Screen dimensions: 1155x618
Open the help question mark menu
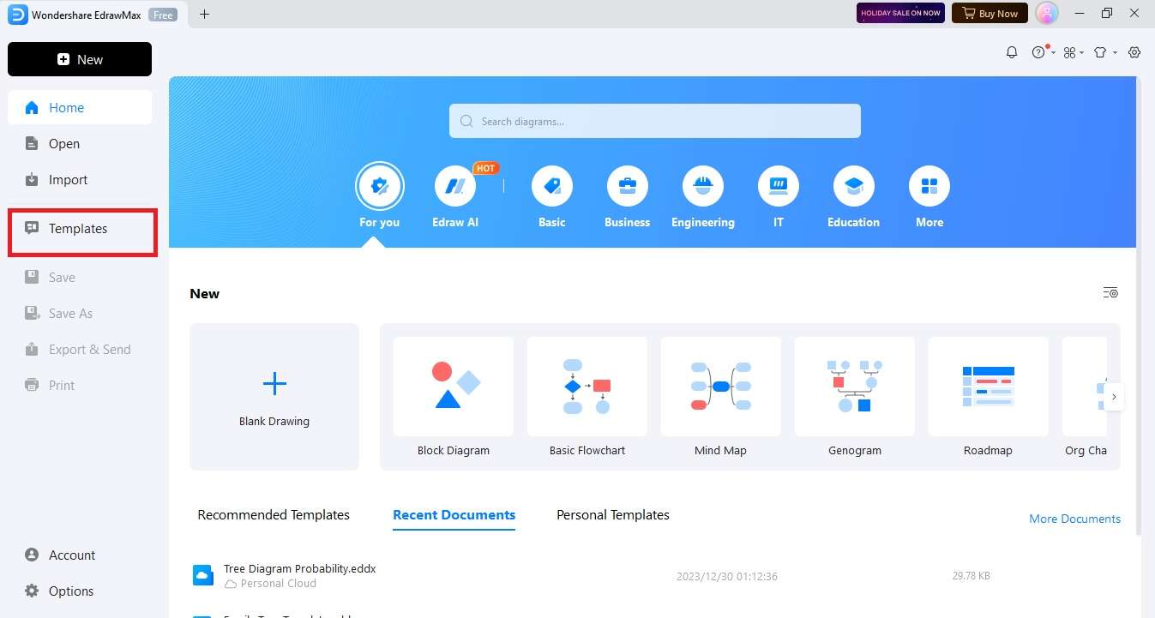1039,52
